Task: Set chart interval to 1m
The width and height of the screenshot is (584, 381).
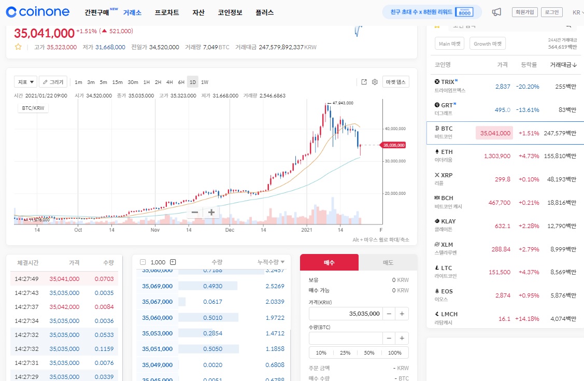Action: [x=78, y=82]
